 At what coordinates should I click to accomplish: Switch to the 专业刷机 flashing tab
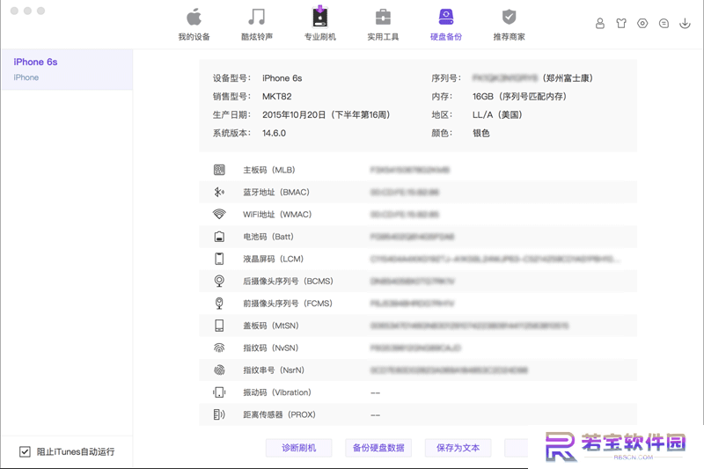pyautogui.click(x=320, y=25)
